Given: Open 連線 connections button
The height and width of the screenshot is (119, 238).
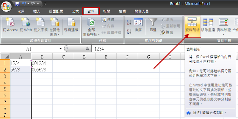Looking at the screenshot, I should pyautogui.click(x=108, y=19).
